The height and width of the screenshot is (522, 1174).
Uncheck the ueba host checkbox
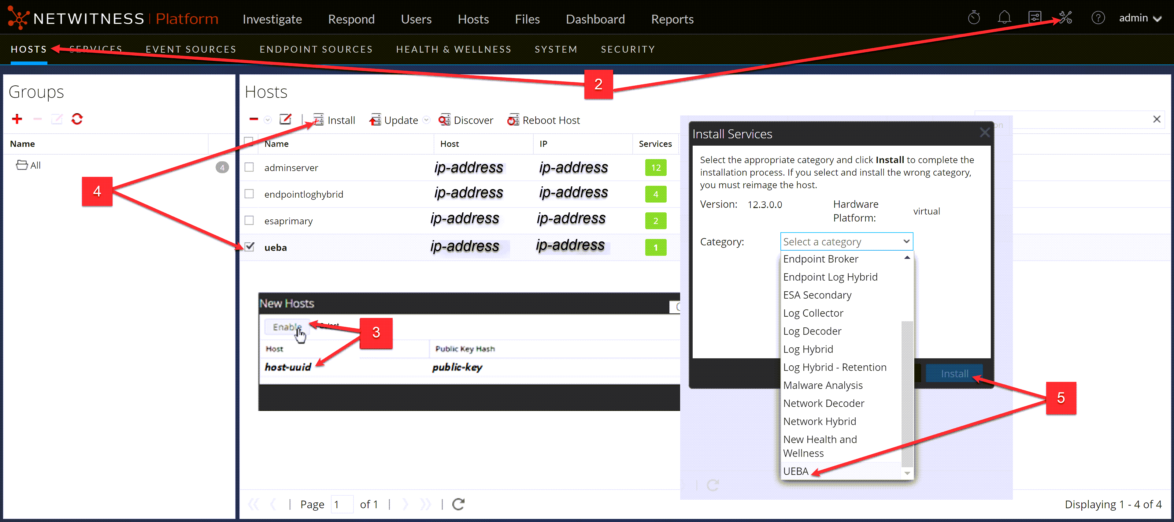pyautogui.click(x=249, y=247)
